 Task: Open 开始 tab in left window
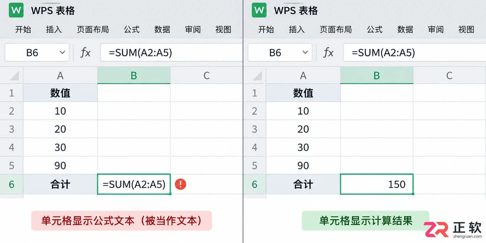[x=23, y=30]
